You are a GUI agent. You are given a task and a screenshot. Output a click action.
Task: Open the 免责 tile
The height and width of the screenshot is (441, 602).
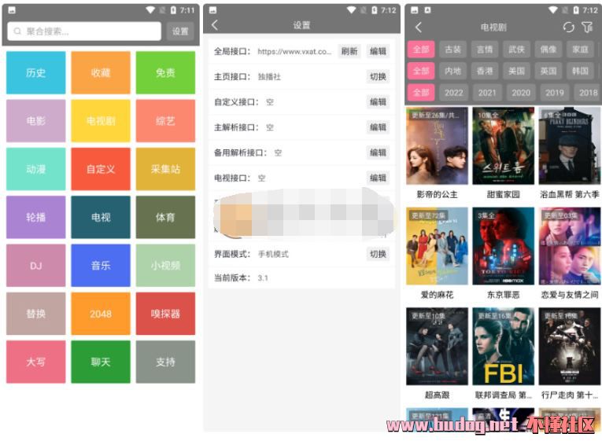(x=165, y=72)
